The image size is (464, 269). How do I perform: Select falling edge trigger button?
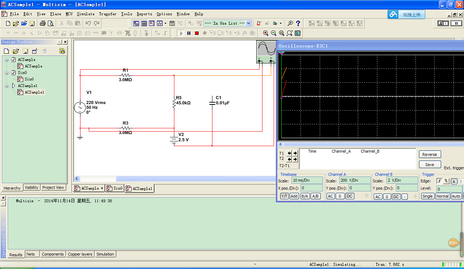pos(447,181)
